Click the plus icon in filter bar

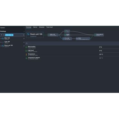pos(24,35)
